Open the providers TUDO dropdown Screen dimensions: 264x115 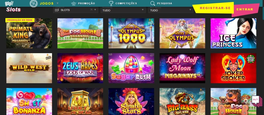point(123,10)
